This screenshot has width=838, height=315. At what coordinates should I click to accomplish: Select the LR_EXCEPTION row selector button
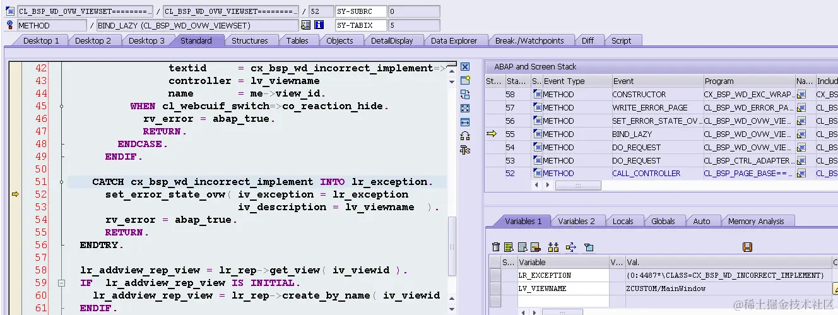(x=495, y=275)
